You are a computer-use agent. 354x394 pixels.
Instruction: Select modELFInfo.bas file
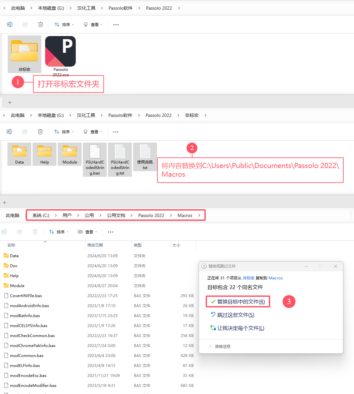point(99,365)
